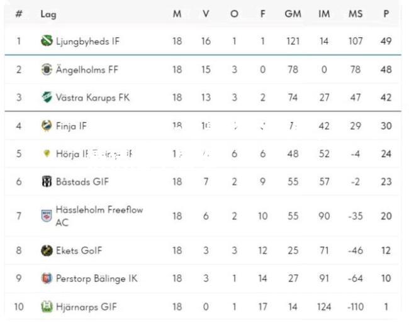Sort standings by the GM header
The height and width of the screenshot is (325, 409).
tap(293, 14)
